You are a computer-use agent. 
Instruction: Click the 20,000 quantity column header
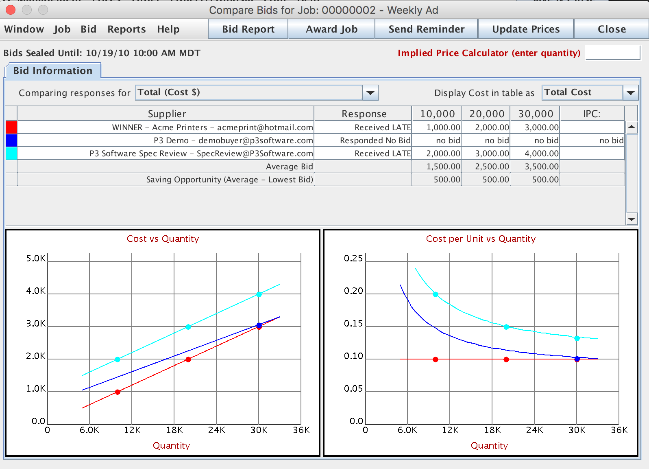(x=486, y=114)
